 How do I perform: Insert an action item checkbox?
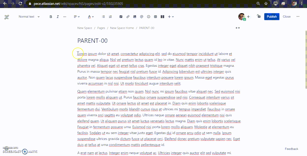121,17
